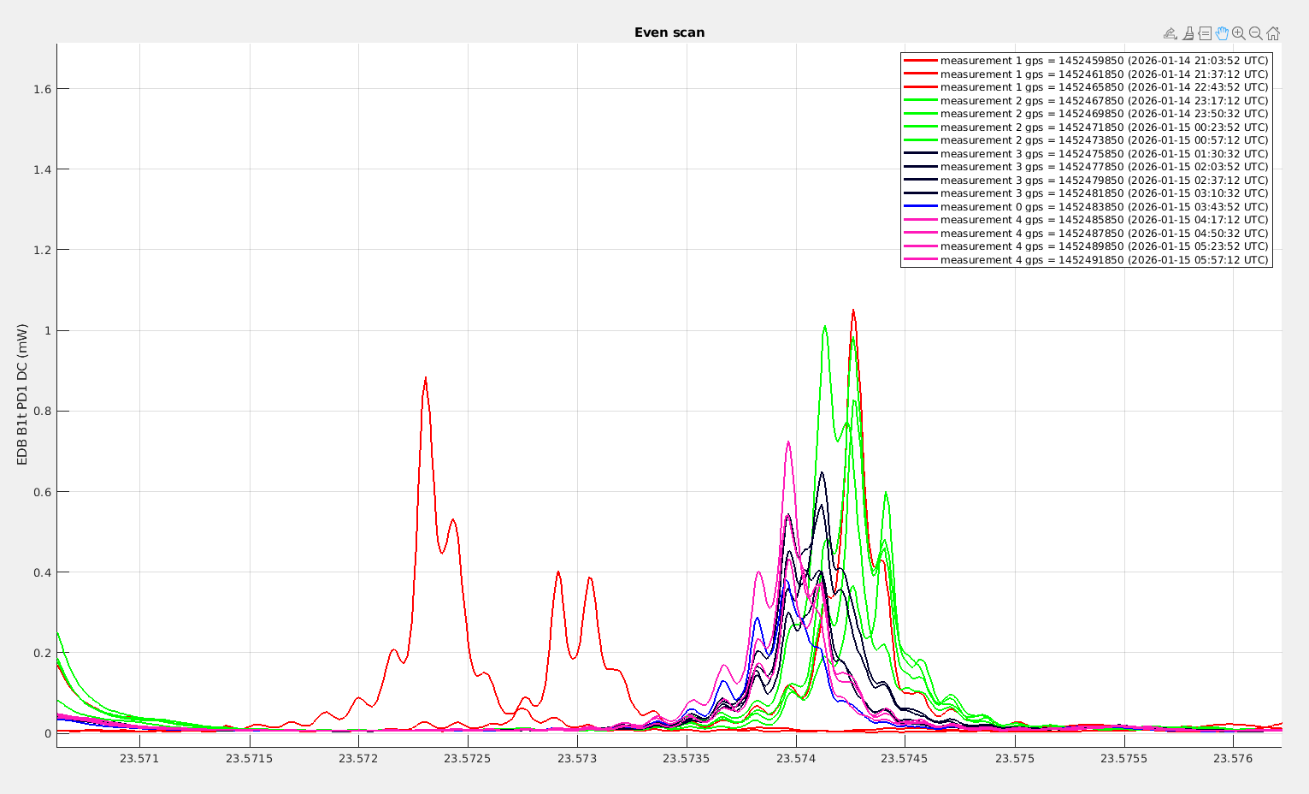Activate the brush data tool

click(1188, 33)
